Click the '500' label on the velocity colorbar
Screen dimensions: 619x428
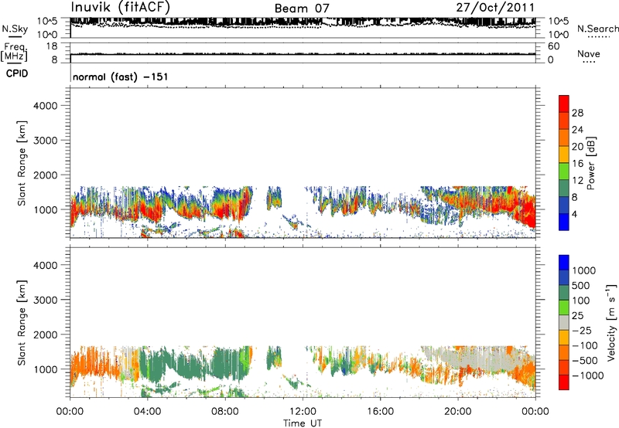click(x=581, y=286)
